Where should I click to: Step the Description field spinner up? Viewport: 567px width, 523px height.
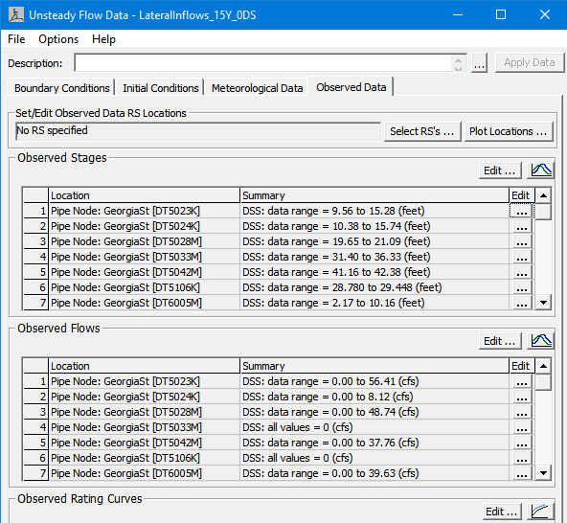pyautogui.click(x=458, y=59)
